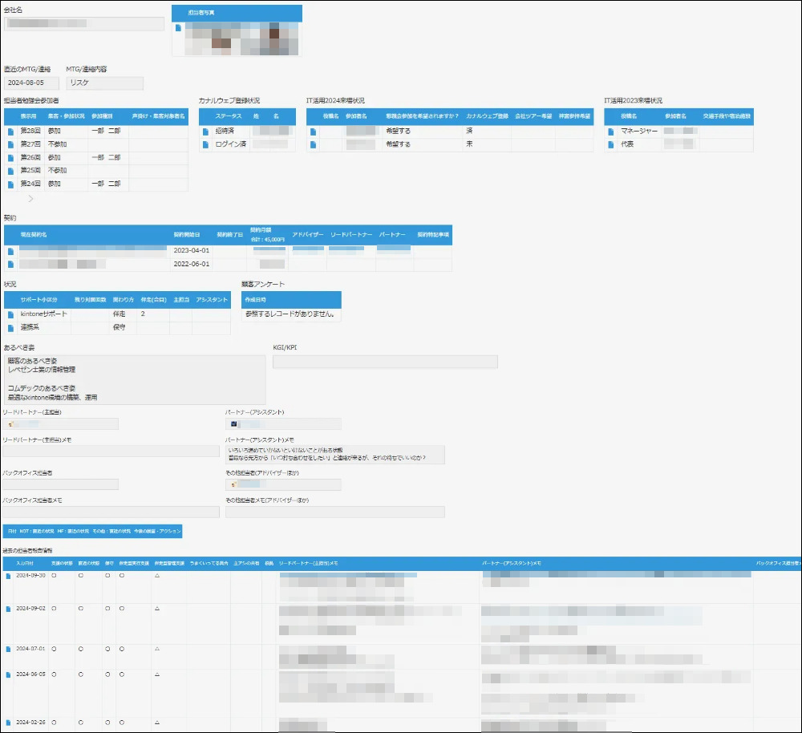Open contract record icon for 2023-04-01 row
This screenshot has height=733, width=802.
[x=10, y=251]
